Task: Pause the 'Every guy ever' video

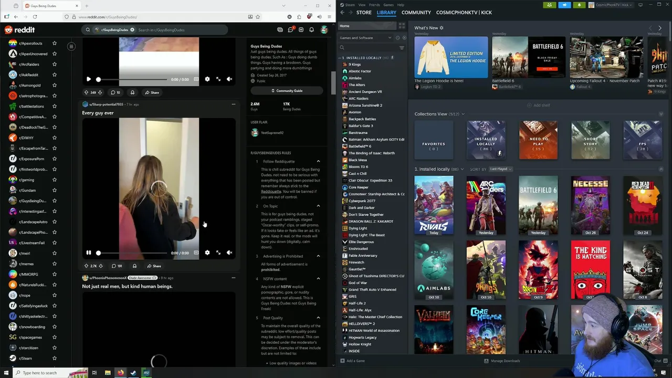Action: [x=88, y=253]
